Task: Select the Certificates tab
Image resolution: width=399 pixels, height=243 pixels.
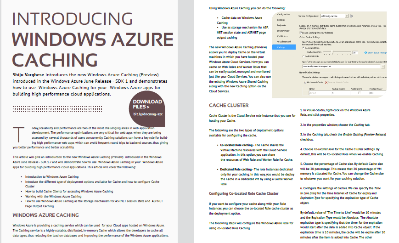Action: [x=282, y=36]
